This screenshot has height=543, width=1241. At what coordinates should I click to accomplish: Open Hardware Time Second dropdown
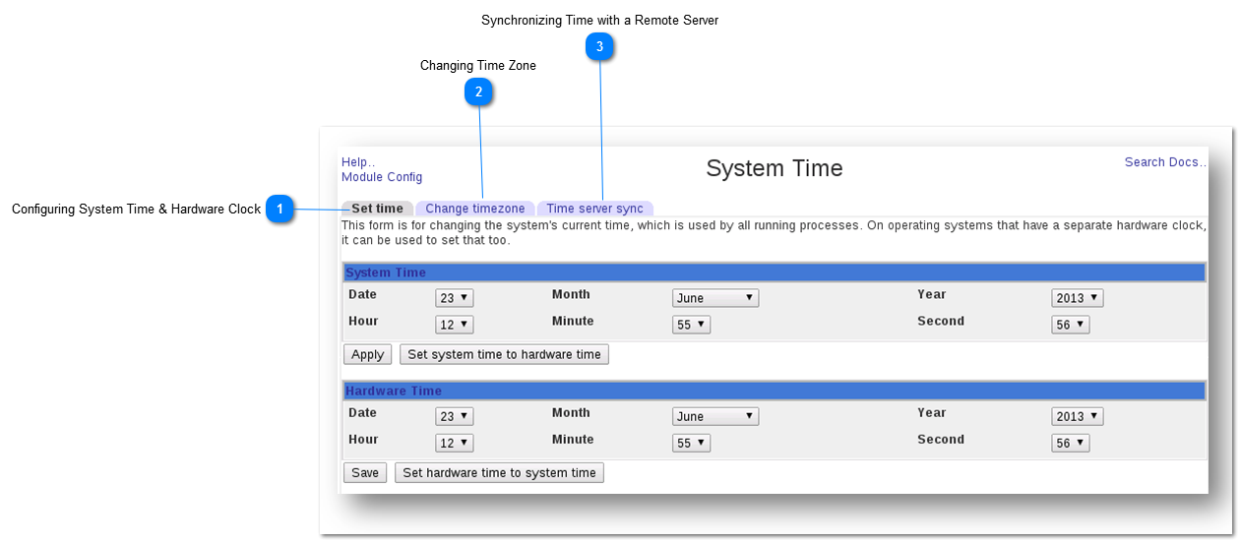click(1071, 443)
